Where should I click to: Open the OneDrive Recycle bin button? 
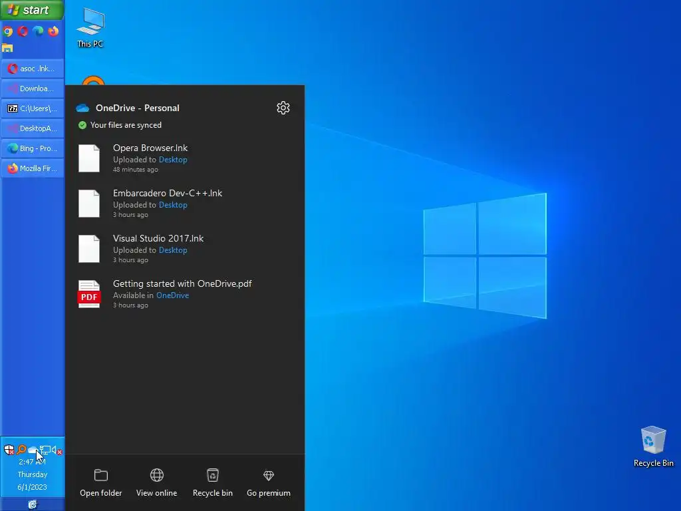[x=213, y=483]
